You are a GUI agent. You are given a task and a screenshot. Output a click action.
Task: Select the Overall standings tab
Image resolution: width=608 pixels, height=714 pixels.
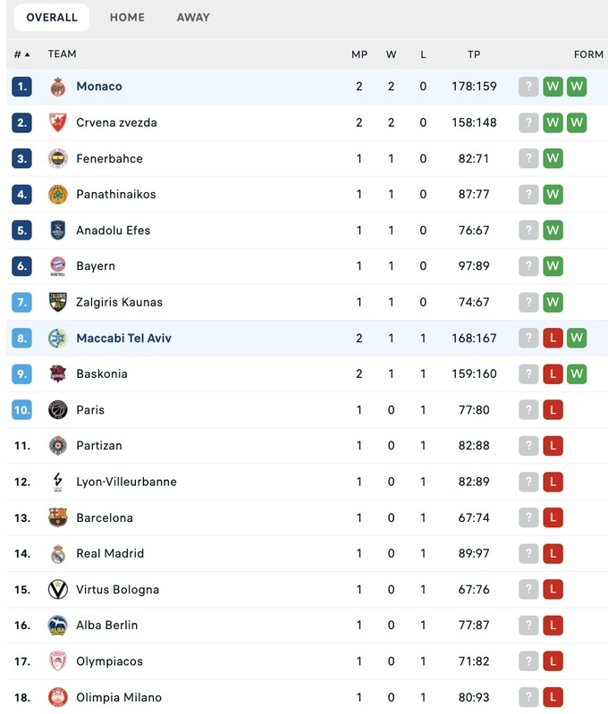52,17
